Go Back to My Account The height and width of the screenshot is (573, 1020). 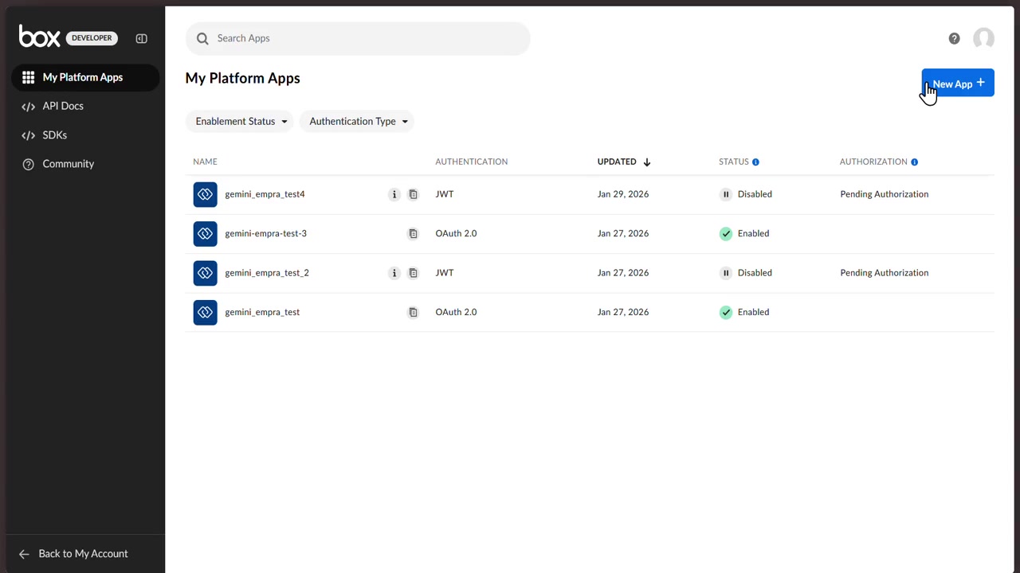click(82, 554)
